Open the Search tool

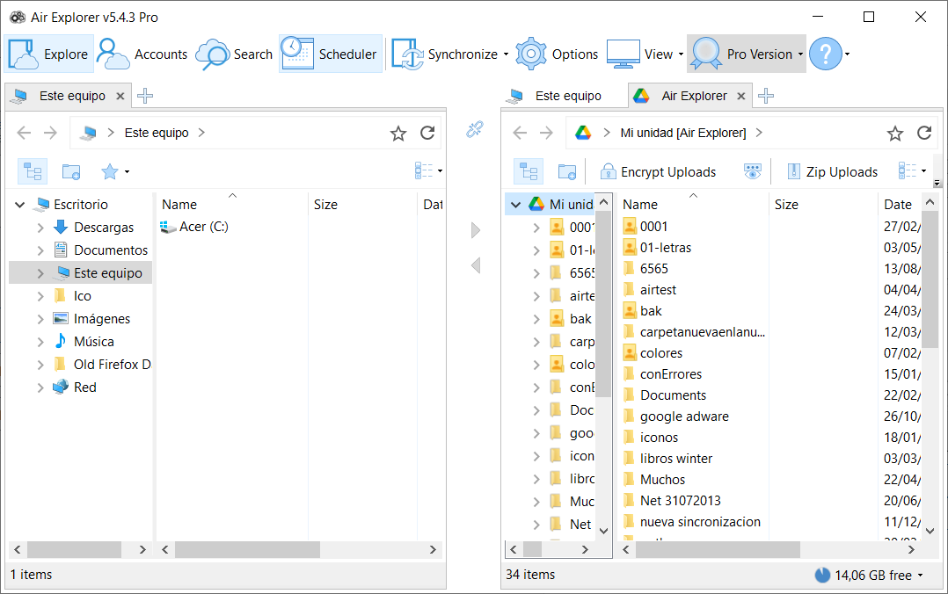(235, 54)
